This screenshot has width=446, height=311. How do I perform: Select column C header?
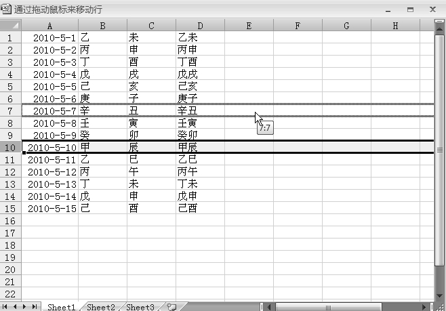pyautogui.click(x=151, y=26)
